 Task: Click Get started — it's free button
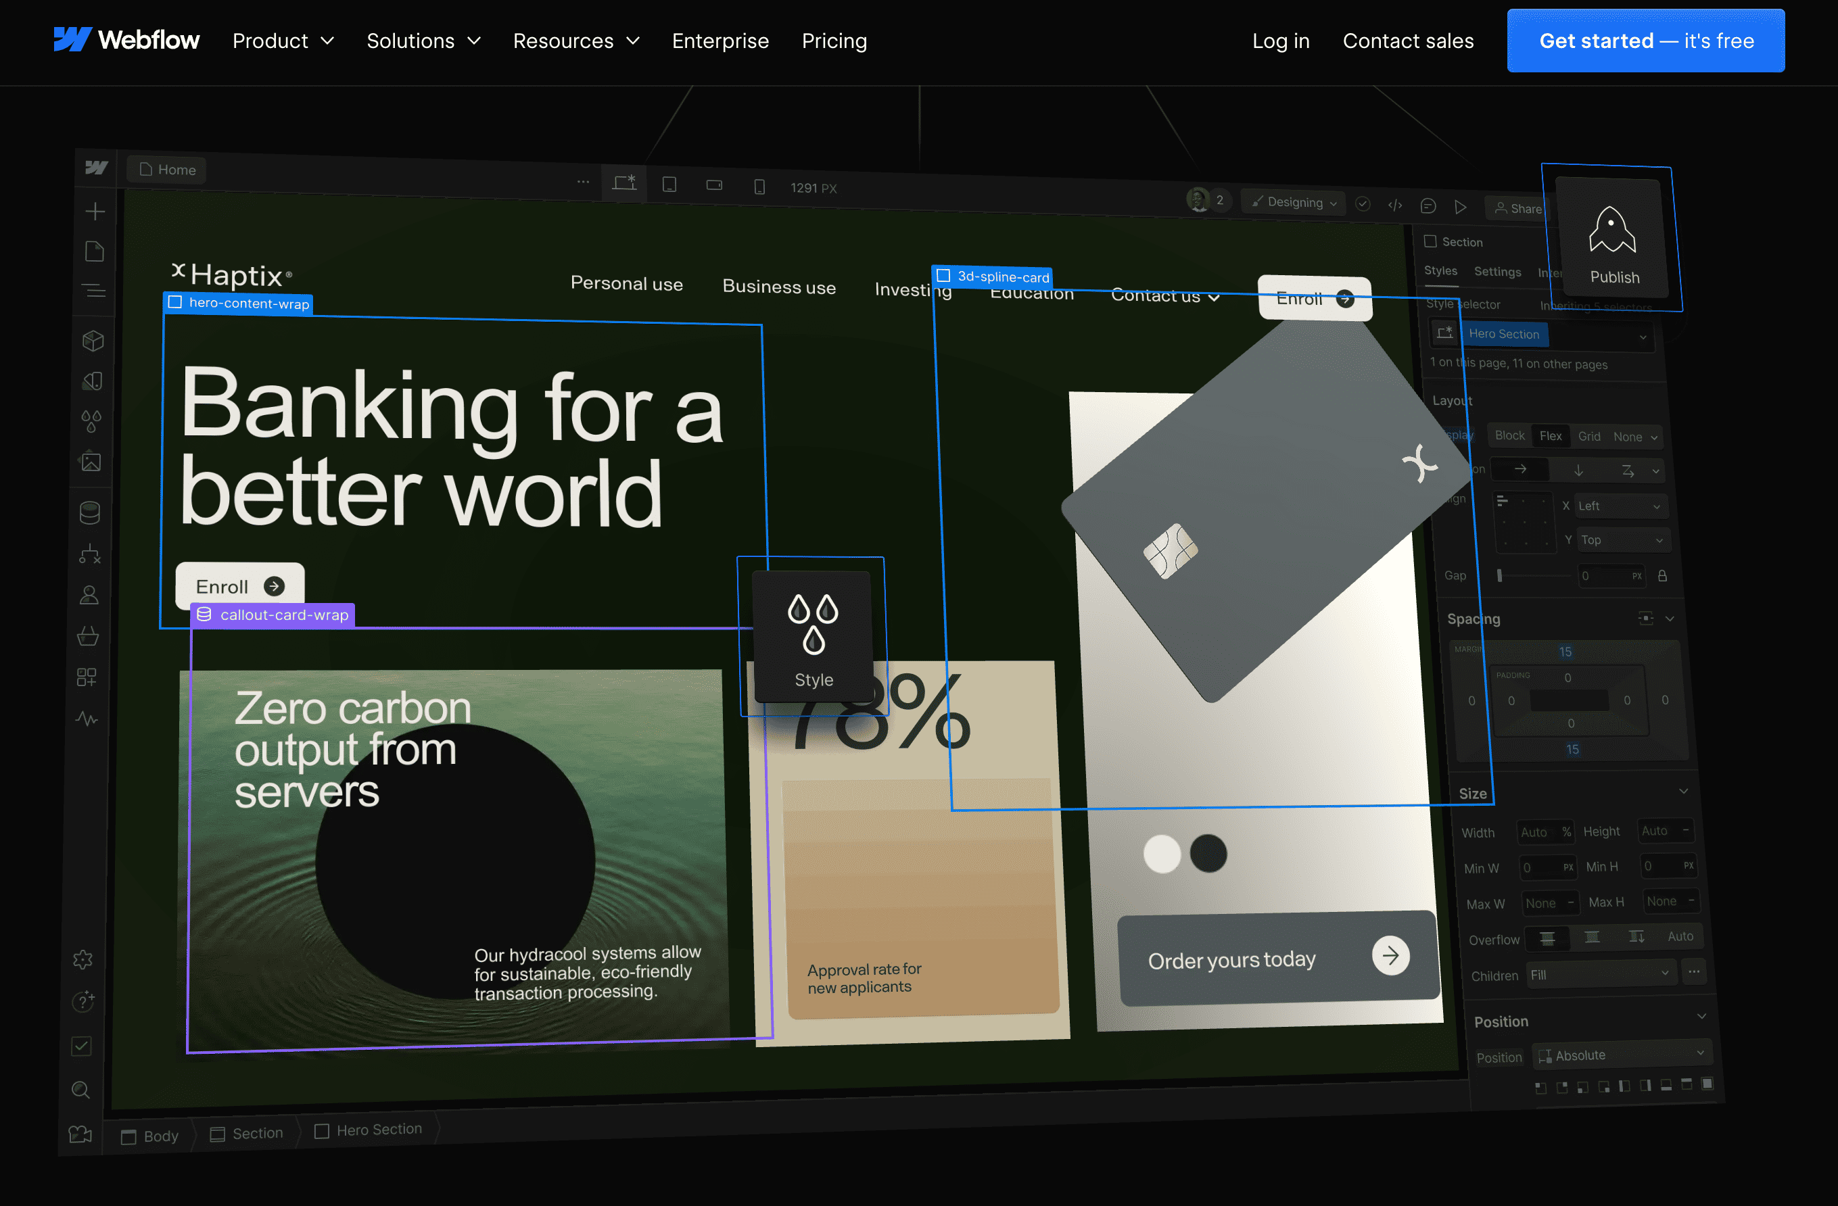click(x=1645, y=41)
